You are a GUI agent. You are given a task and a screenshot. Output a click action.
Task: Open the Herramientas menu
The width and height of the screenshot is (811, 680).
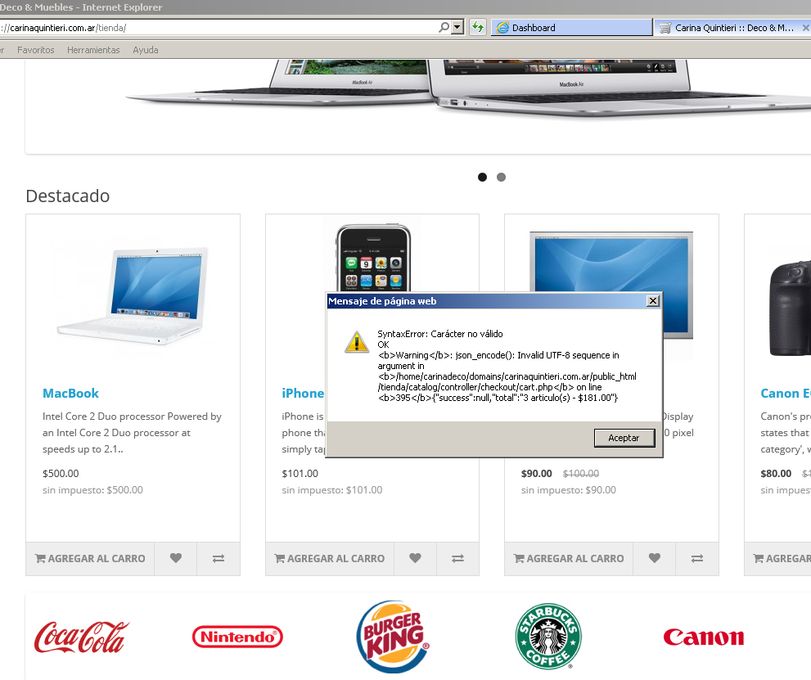[93, 50]
